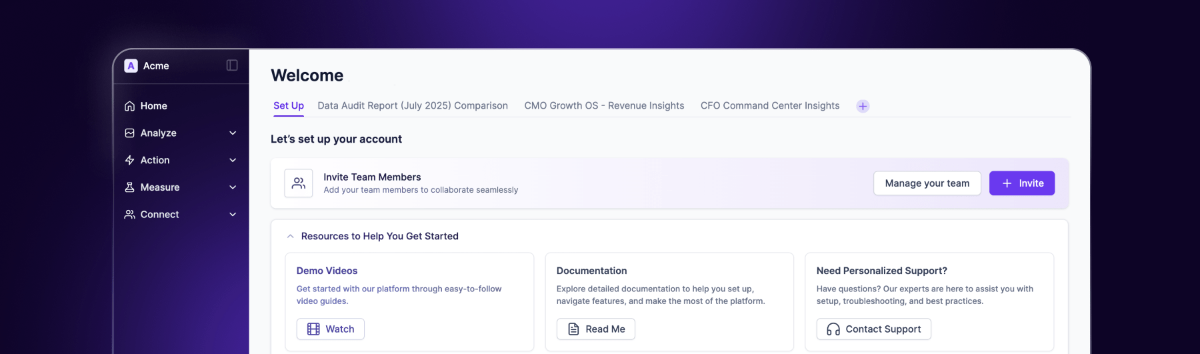Image resolution: width=1200 pixels, height=354 pixels.
Task: Click the Manage your team button
Action: coord(927,183)
